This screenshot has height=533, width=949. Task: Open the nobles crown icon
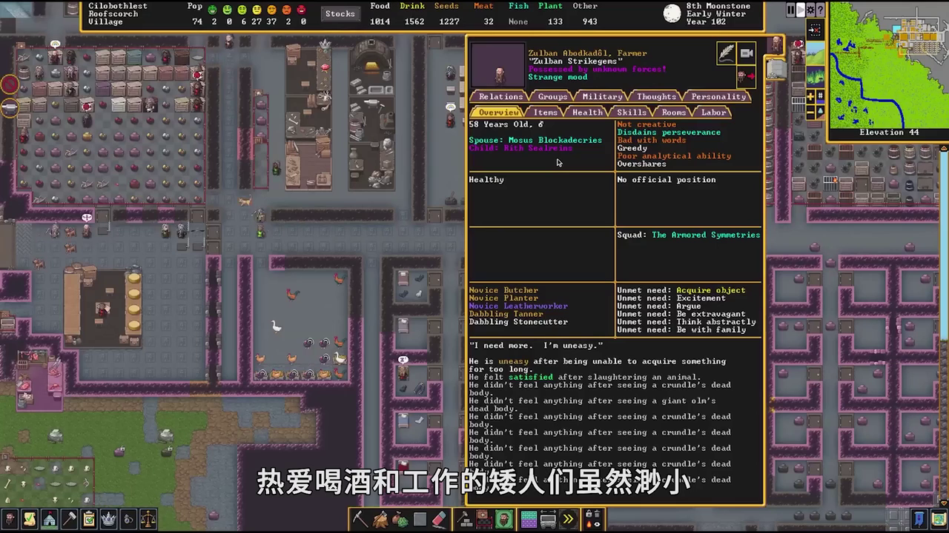pyautogui.click(x=108, y=519)
